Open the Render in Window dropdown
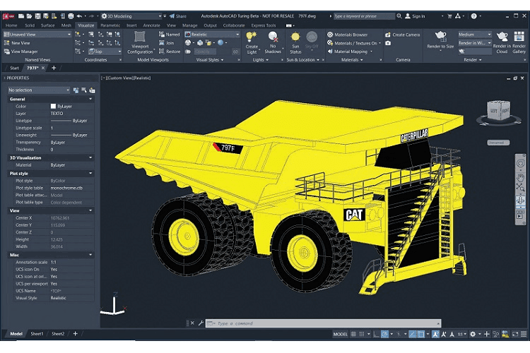Viewport: 530px width, 353px height. click(475, 43)
